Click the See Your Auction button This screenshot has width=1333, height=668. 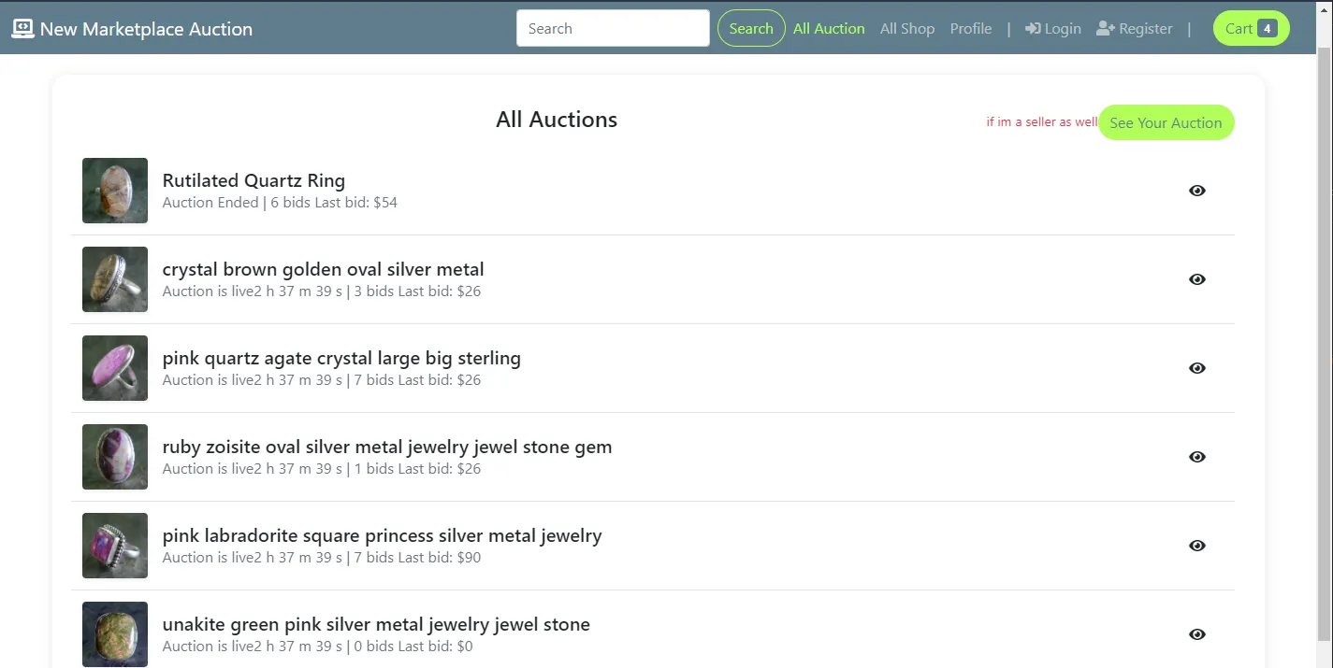click(1166, 122)
